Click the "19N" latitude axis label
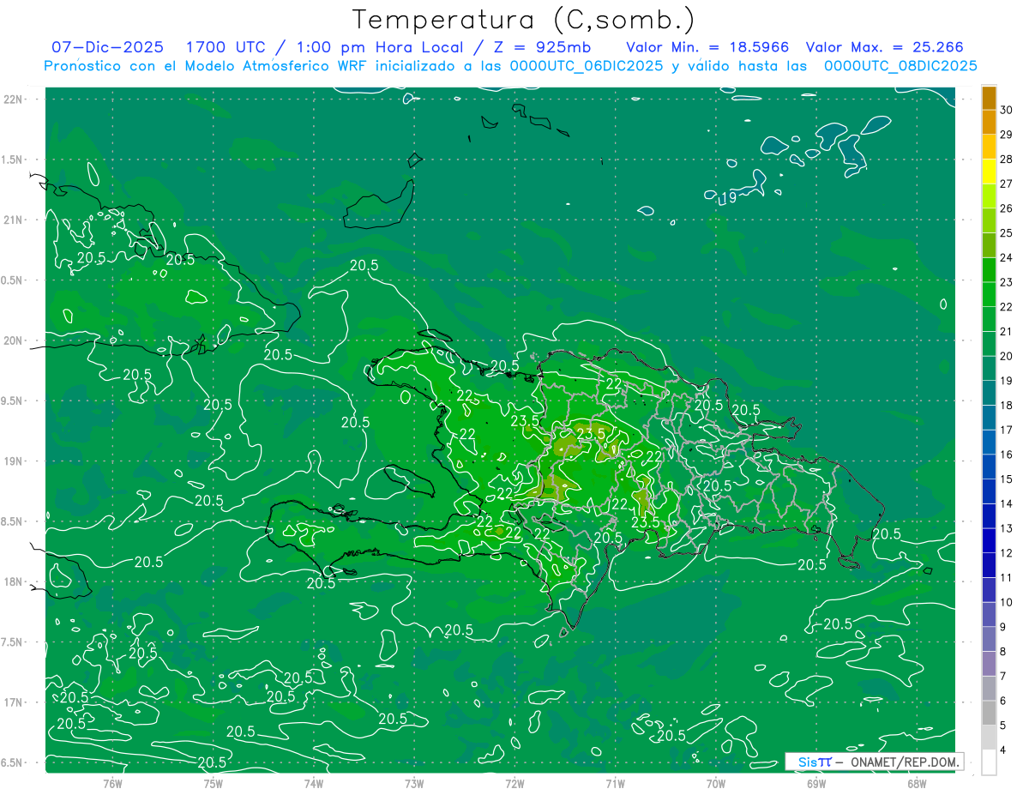The height and width of the screenshot is (795, 1029). (x=13, y=461)
